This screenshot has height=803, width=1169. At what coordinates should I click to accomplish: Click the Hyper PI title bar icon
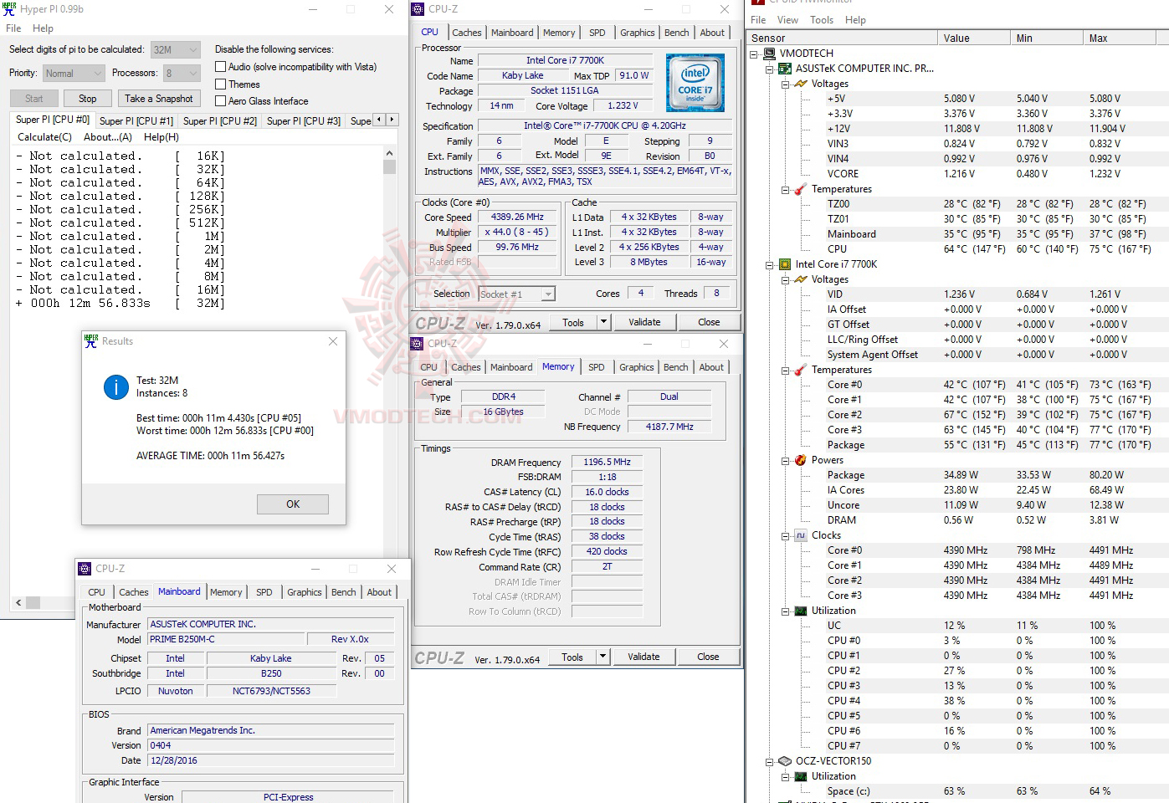(9, 9)
